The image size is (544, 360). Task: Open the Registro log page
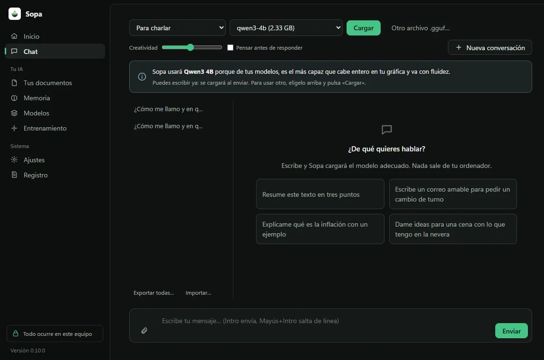coord(55,175)
